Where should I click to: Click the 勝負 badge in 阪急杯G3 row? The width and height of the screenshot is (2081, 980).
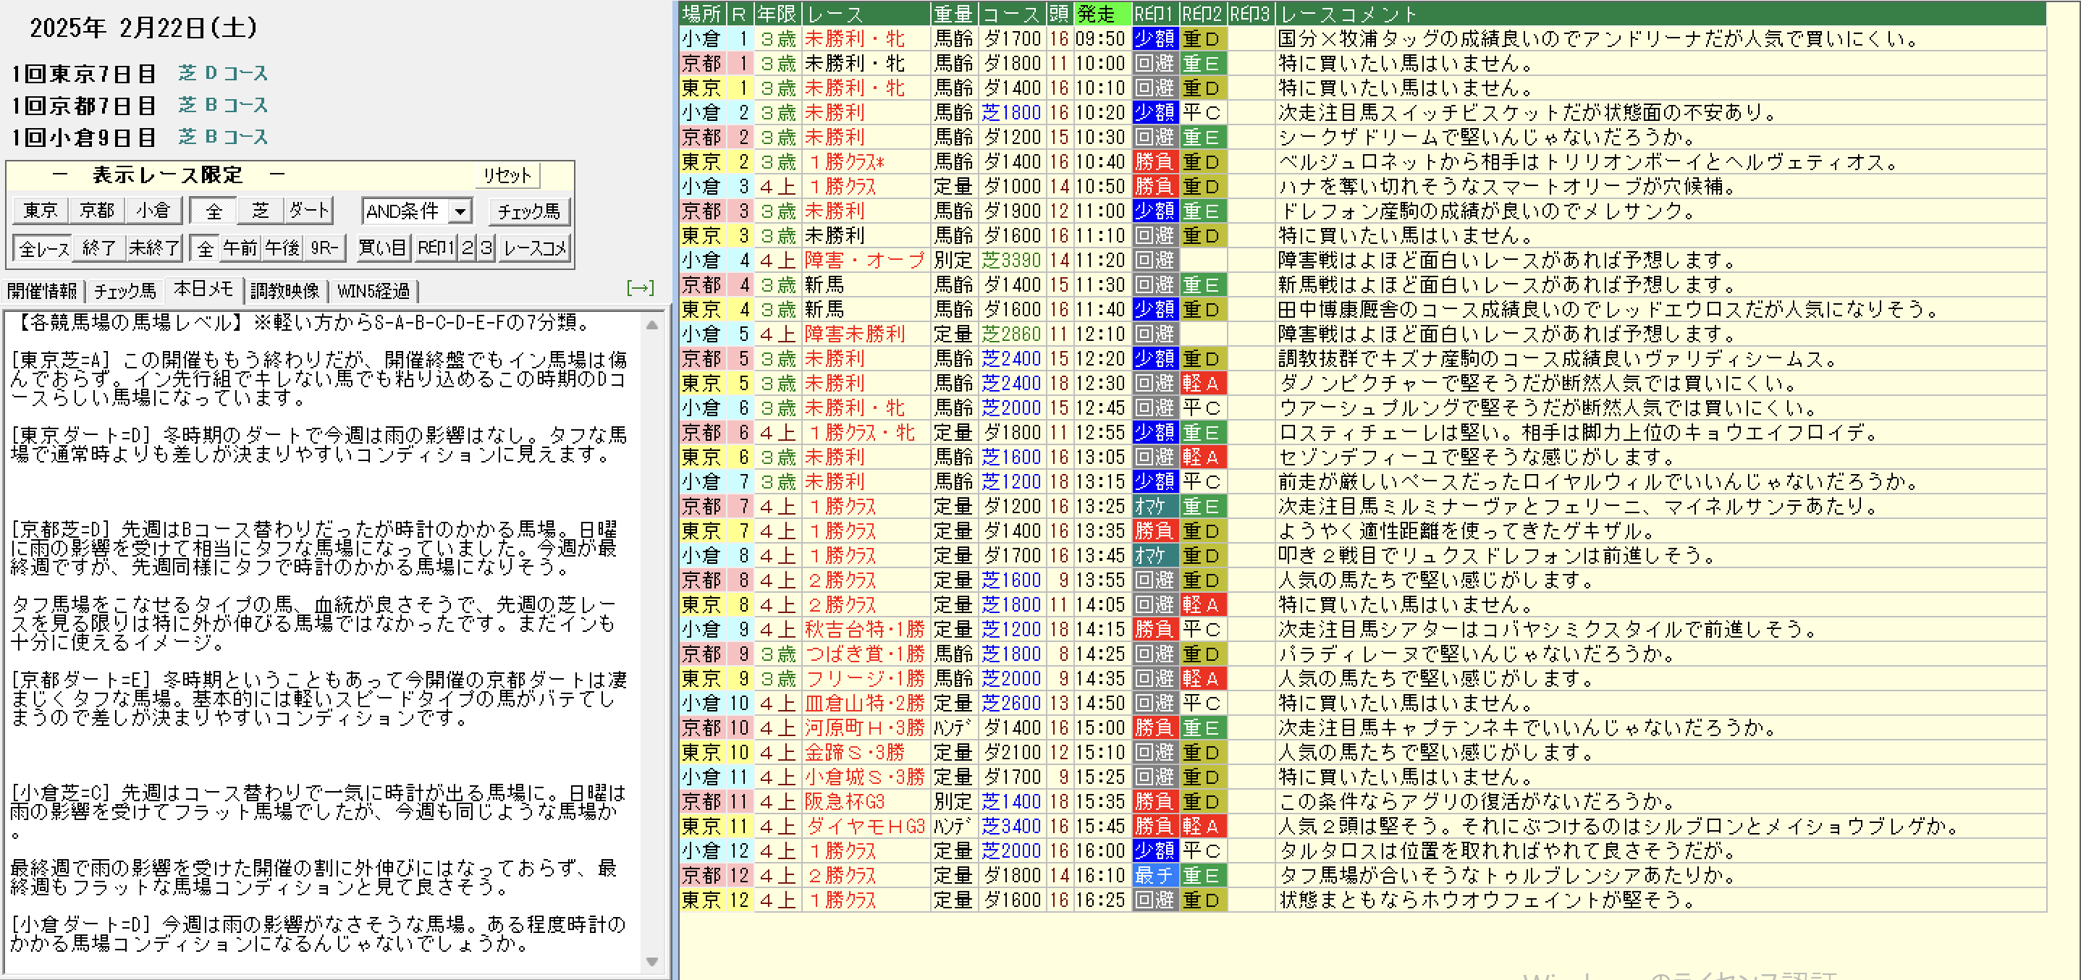click(1155, 801)
